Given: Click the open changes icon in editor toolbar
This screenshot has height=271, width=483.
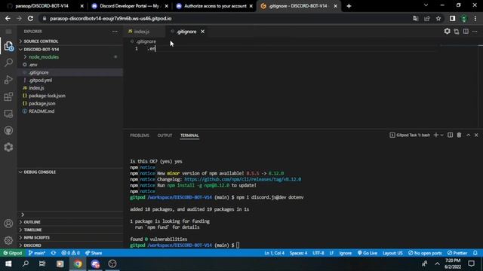Looking at the screenshot, I should click(457, 32).
